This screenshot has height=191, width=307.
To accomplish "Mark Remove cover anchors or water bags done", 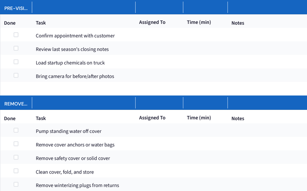I will click(x=16, y=144).
